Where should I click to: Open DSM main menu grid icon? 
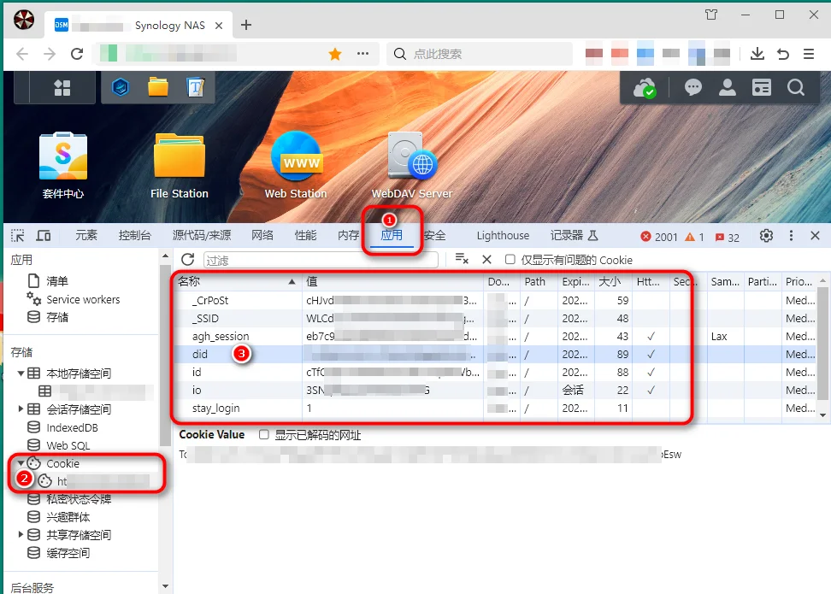pos(62,87)
